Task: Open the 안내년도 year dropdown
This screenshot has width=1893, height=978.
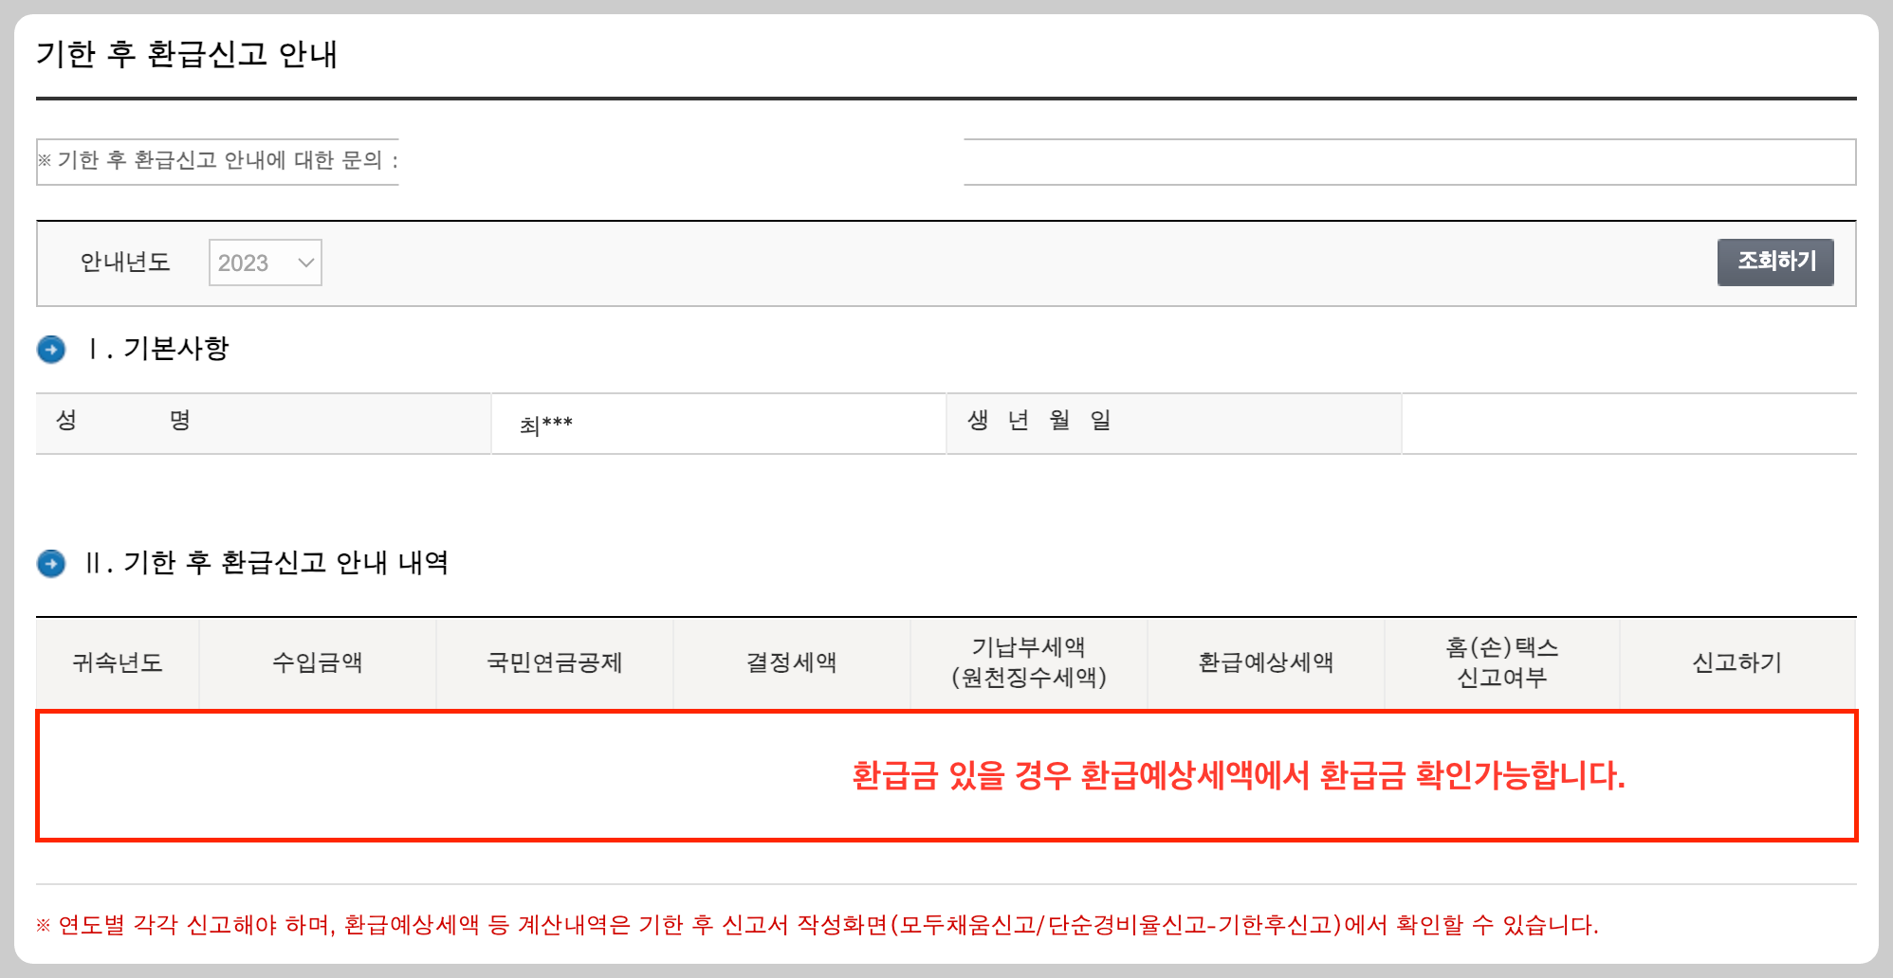Action: (x=264, y=263)
